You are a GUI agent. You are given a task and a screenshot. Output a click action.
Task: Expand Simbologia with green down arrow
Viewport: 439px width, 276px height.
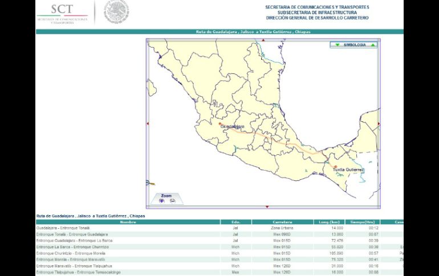337,44
